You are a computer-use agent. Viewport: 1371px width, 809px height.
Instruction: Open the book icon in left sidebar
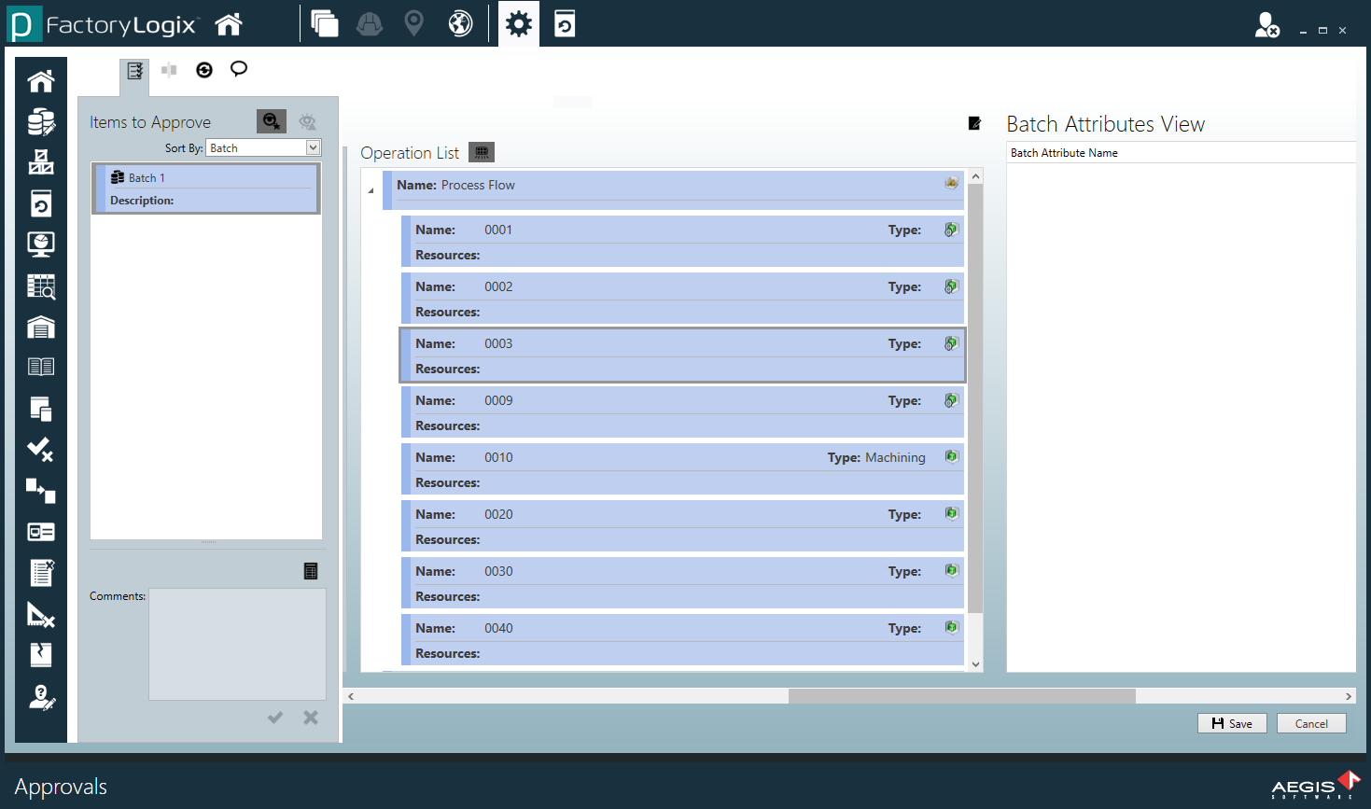[x=40, y=366]
